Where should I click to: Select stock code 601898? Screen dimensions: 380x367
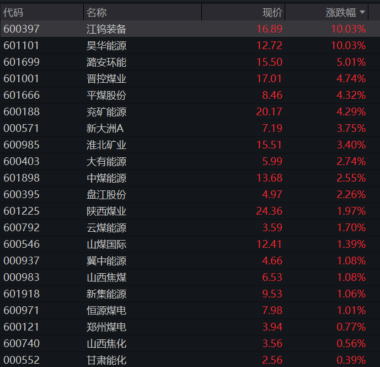pos(22,178)
